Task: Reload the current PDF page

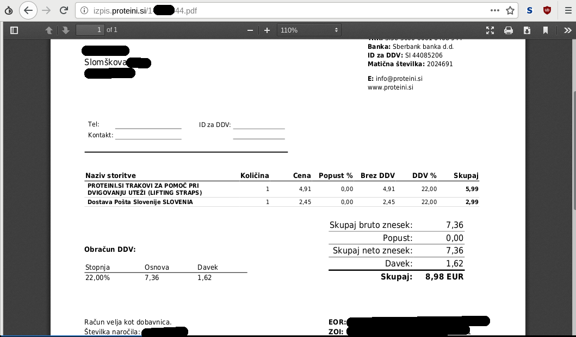Action: (x=64, y=10)
